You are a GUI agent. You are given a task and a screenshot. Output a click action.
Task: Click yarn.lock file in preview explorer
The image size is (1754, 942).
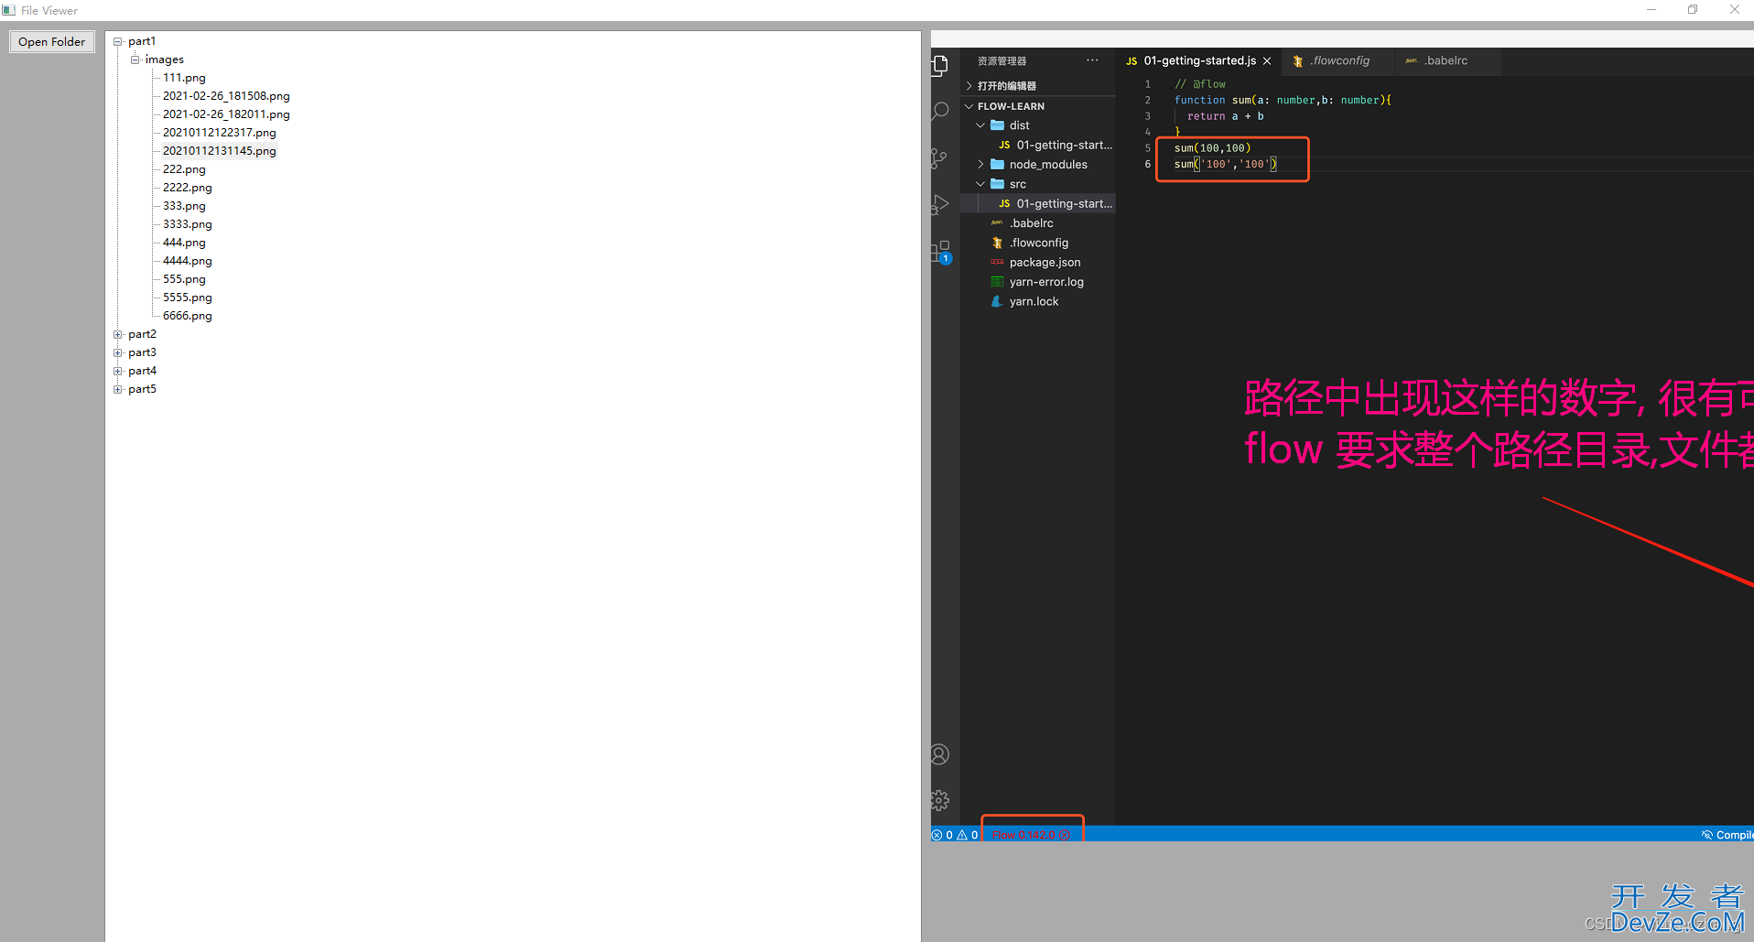[1038, 301]
